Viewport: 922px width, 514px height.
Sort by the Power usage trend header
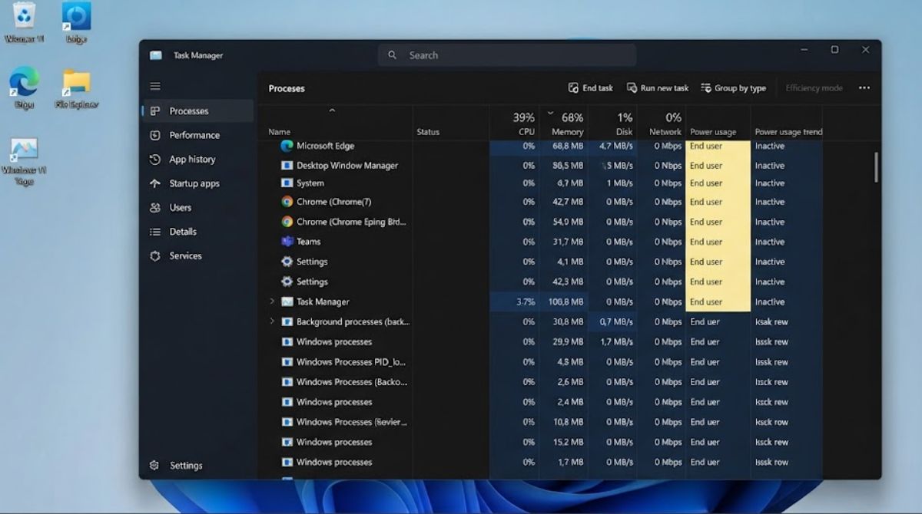pyautogui.click(x=788, y=132)
